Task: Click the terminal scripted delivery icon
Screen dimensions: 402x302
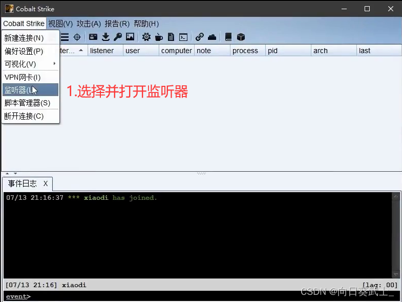Action: tap(183, 37)
